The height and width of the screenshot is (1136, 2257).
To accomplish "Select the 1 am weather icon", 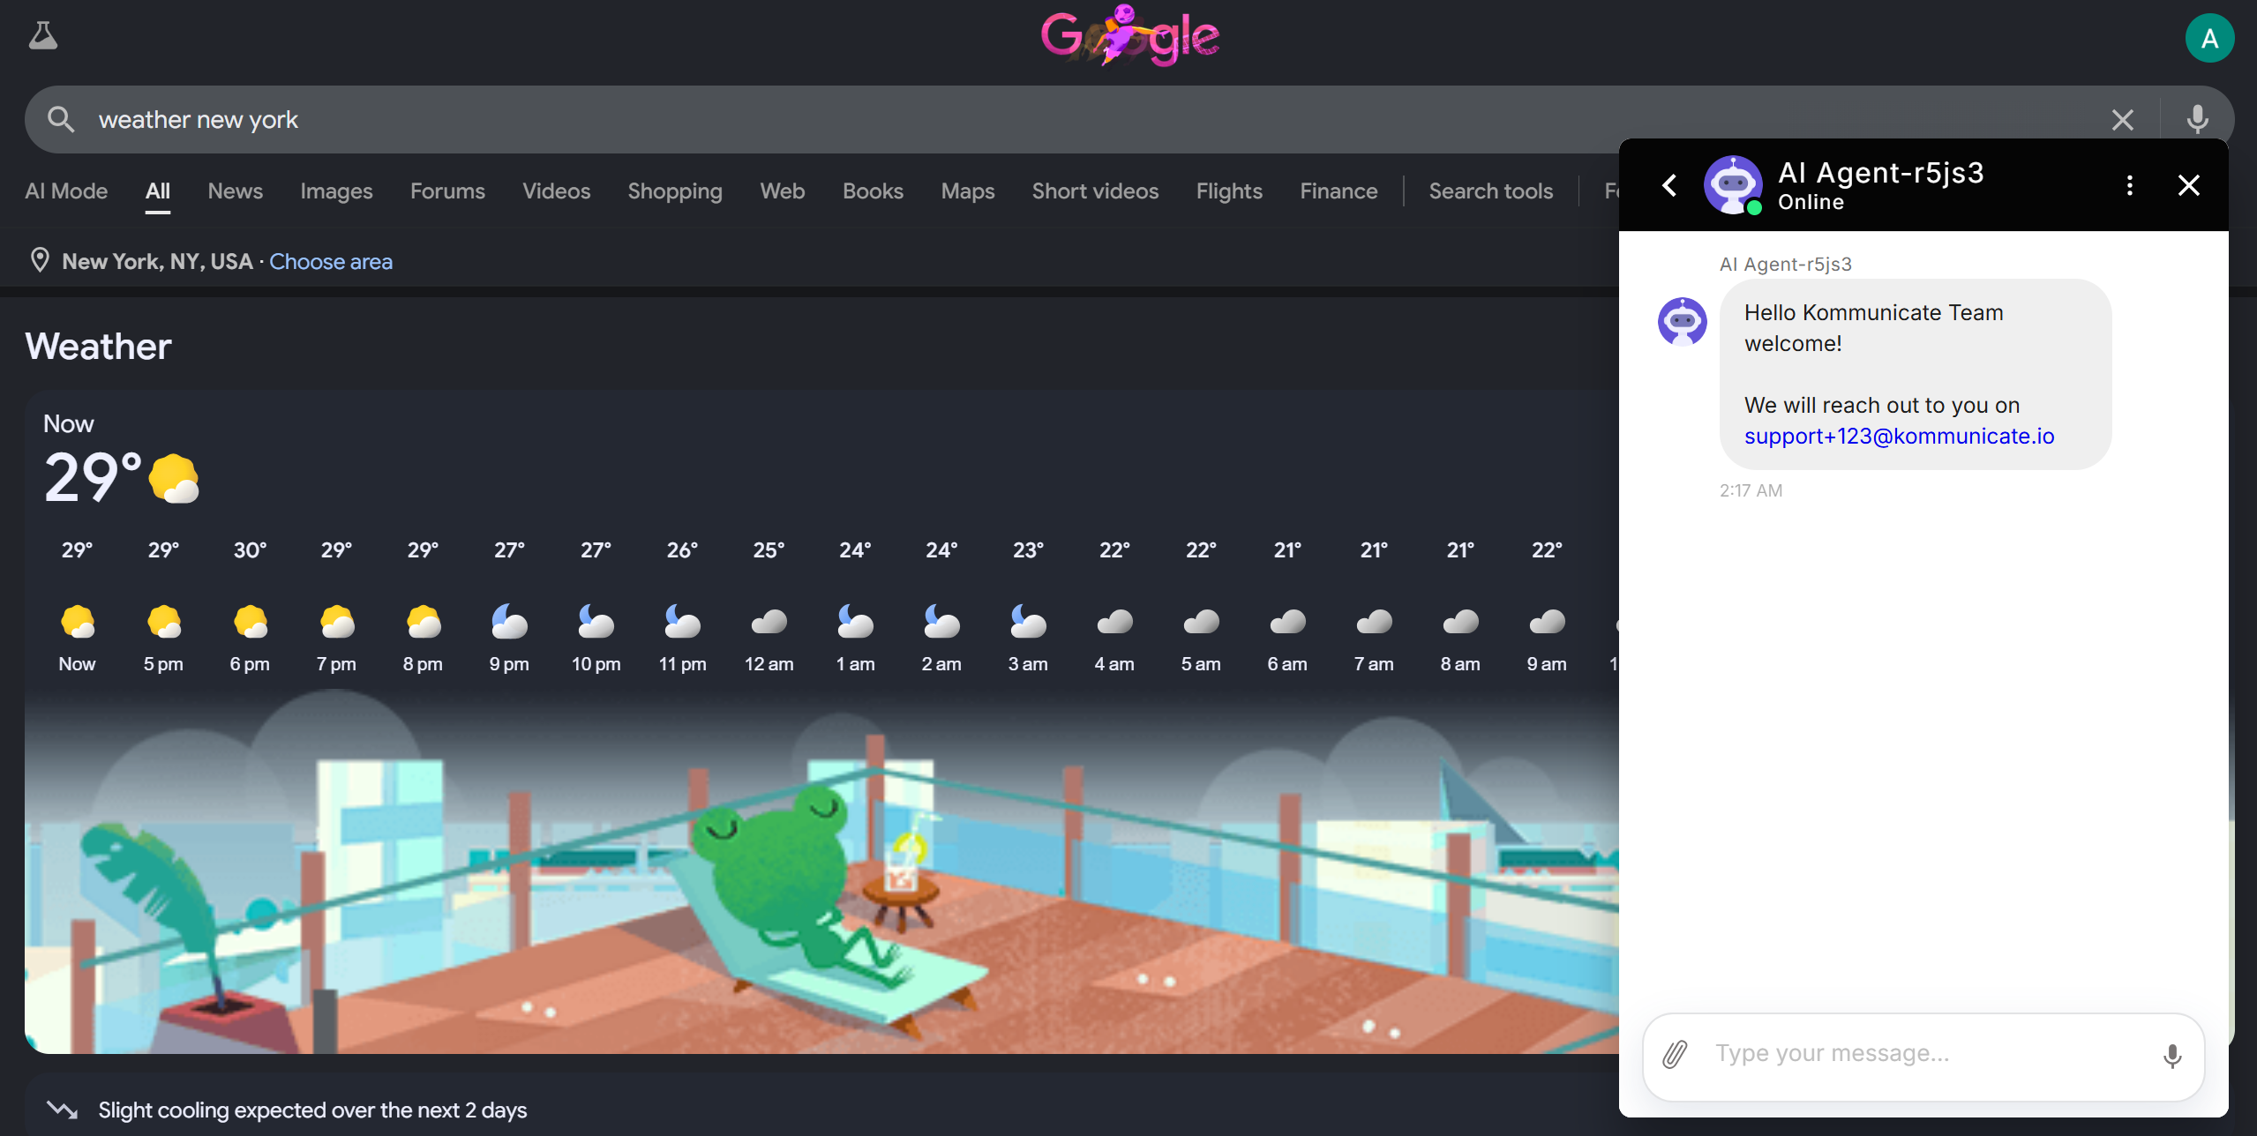I will coord(855,623).
